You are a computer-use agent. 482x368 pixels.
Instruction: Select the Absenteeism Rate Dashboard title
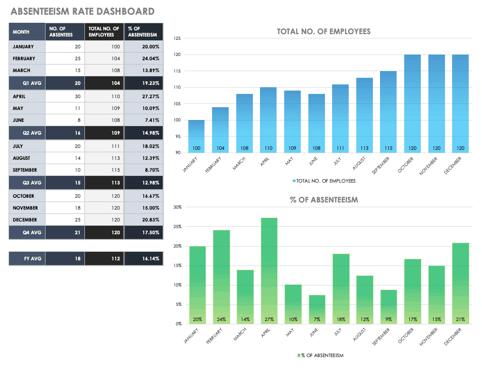pyautogui.click(x=82, y=11)
